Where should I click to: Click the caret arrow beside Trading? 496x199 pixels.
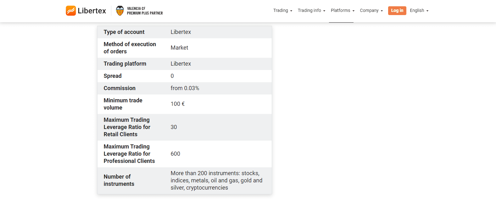[291, 11]
